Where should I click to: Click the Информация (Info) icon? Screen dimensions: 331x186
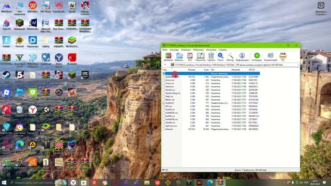coord(242,57)
